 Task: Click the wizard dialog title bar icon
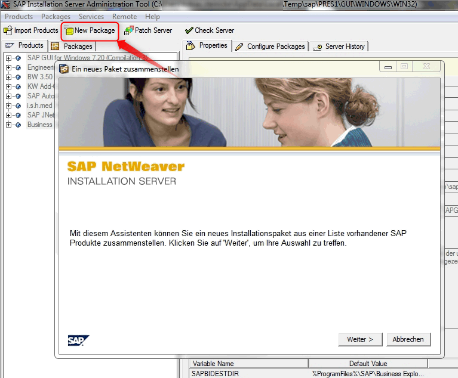(x=64, y=69)
